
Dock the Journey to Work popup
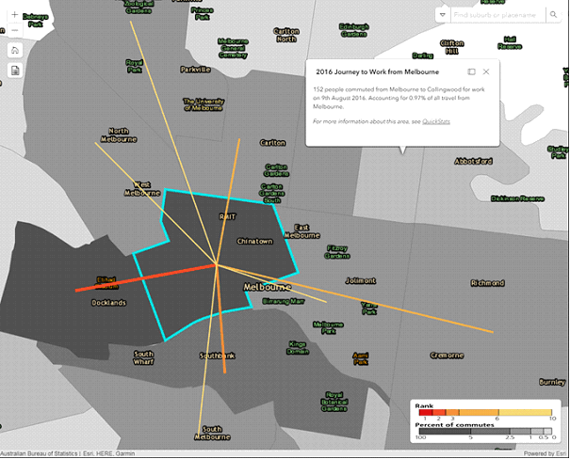coord(471,71)
